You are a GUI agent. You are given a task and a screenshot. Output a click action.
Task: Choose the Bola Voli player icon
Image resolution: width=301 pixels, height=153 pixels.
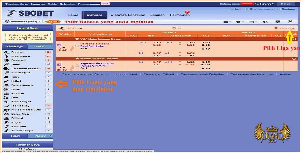6,127
